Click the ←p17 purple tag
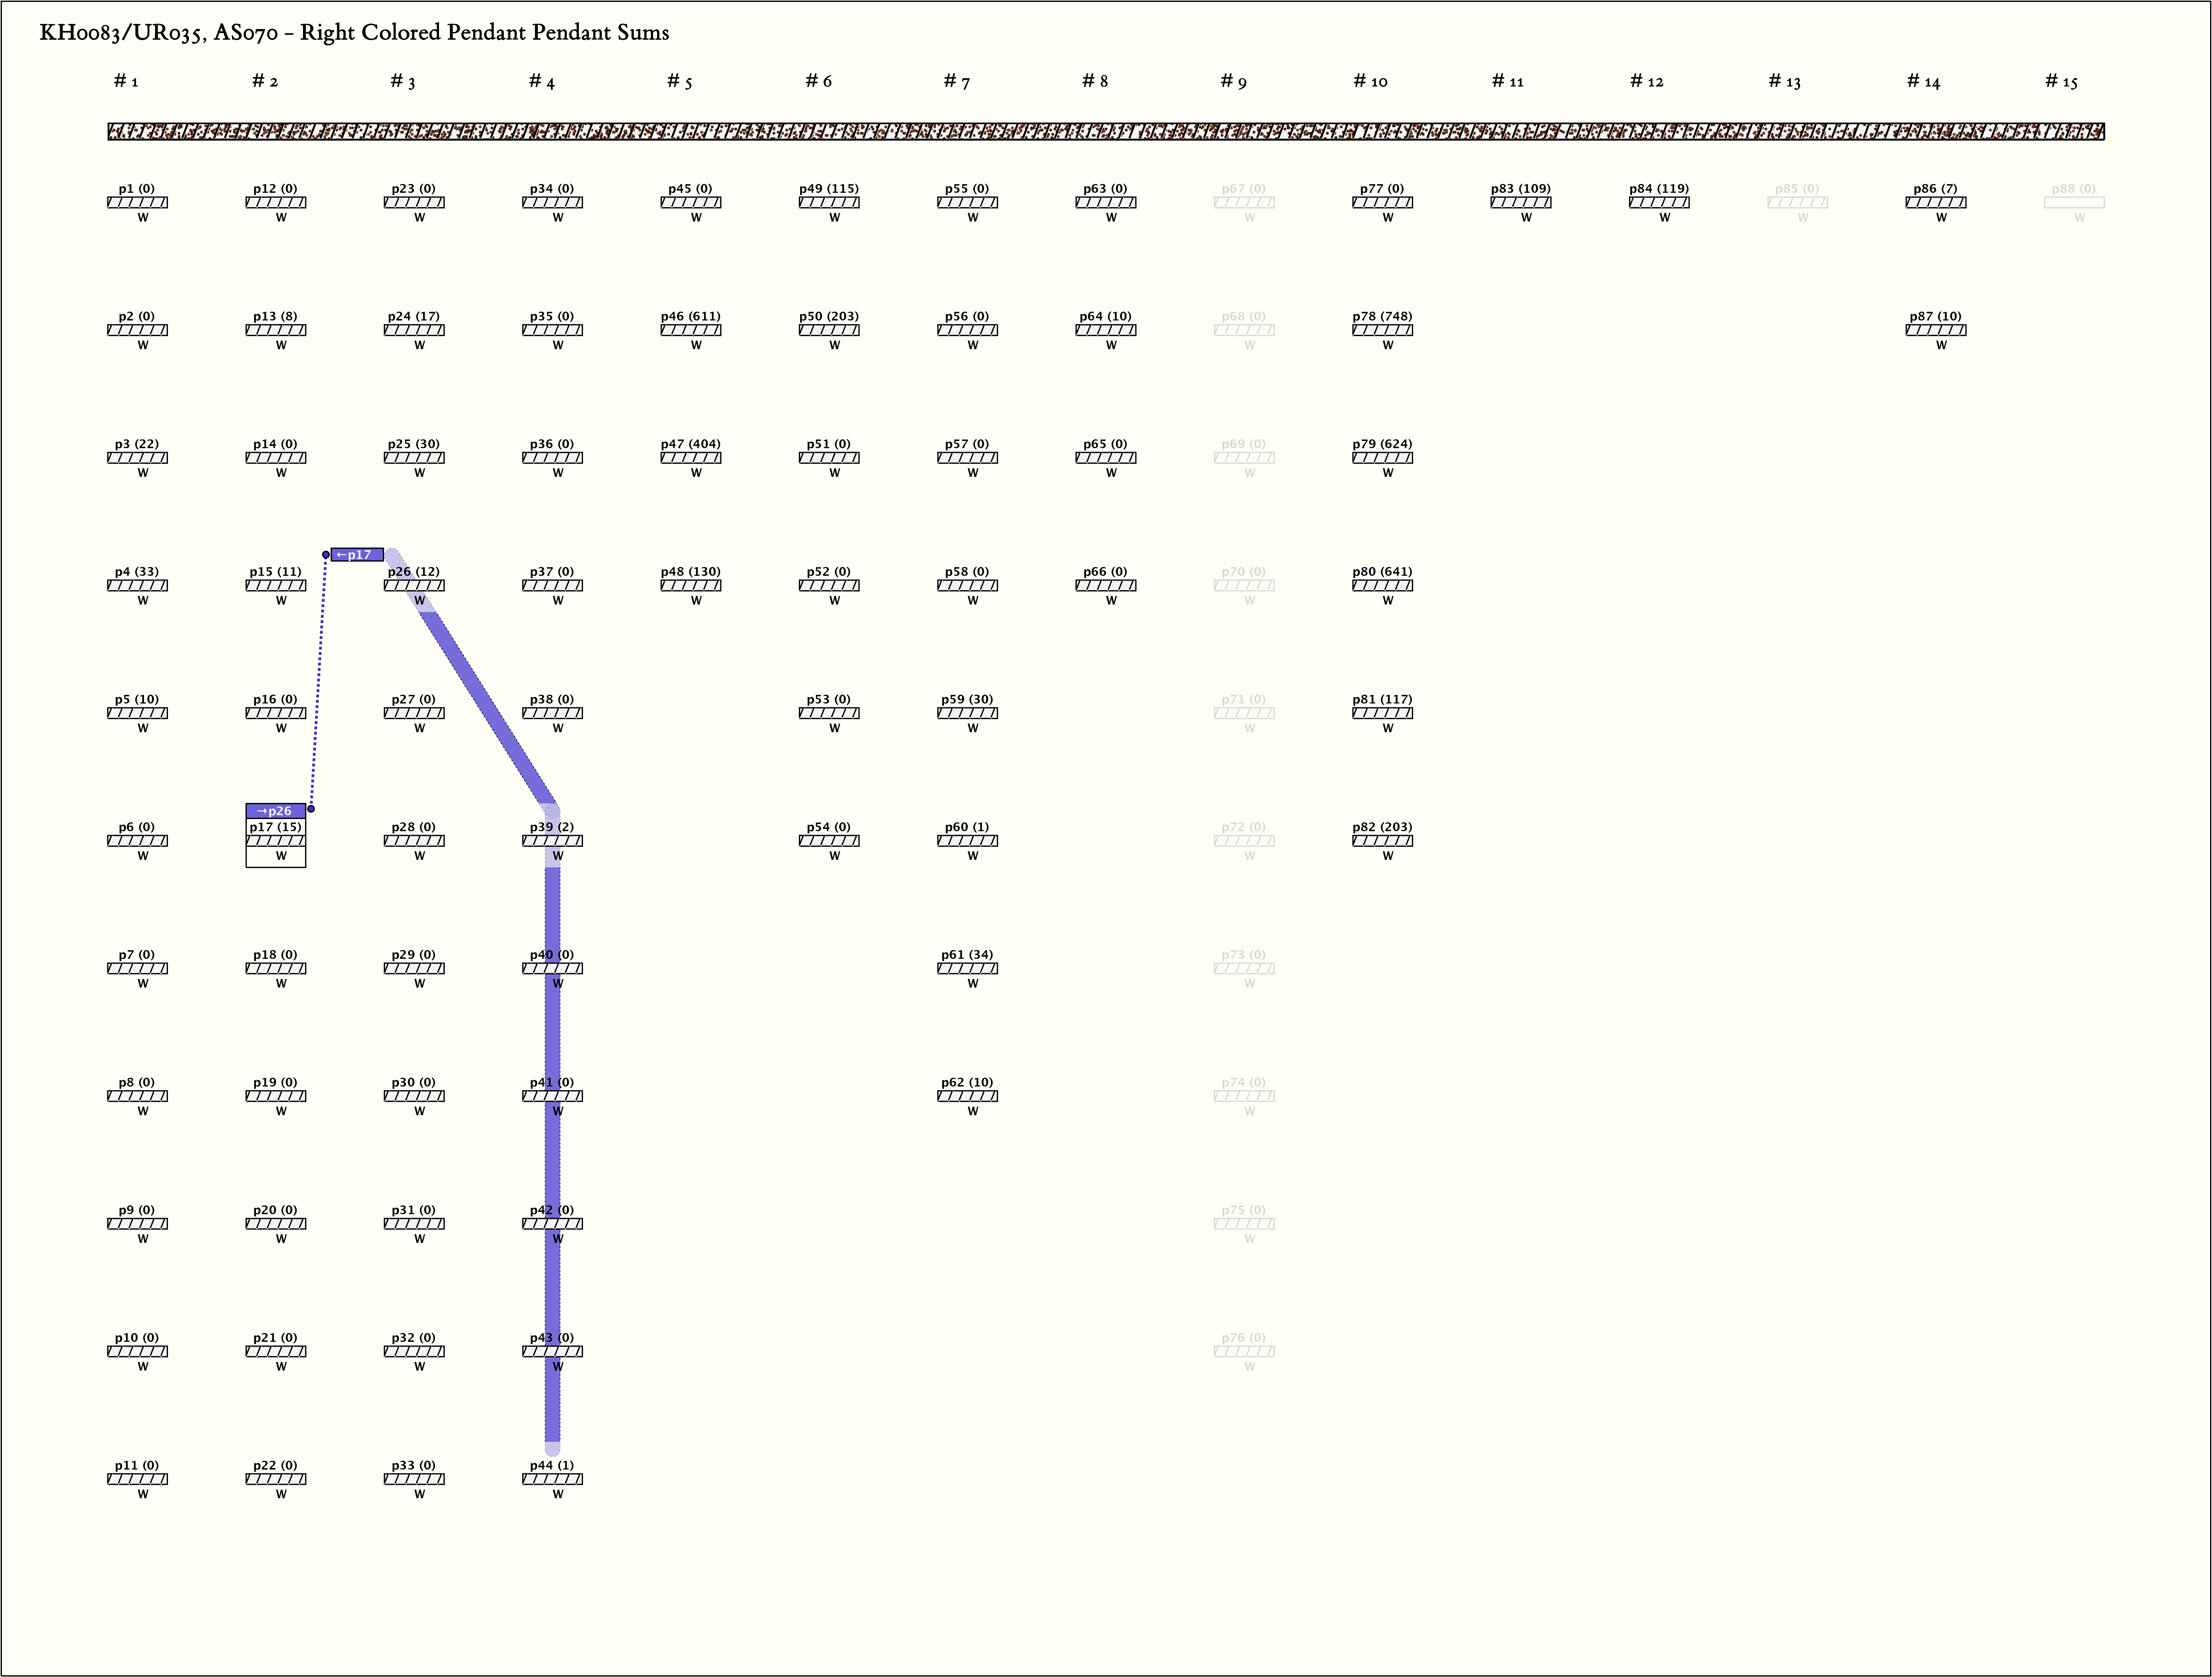The width and height of the screenshot is (2212, 1677). click(357, 555)
